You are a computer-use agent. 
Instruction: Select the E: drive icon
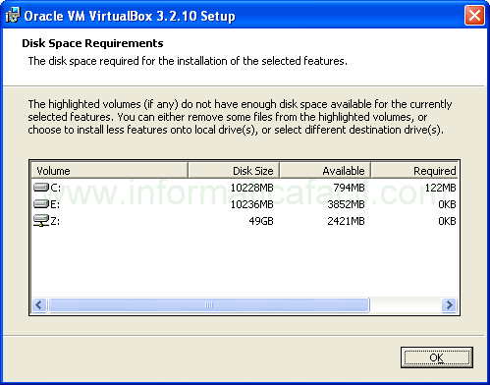[x=41, y=204]
